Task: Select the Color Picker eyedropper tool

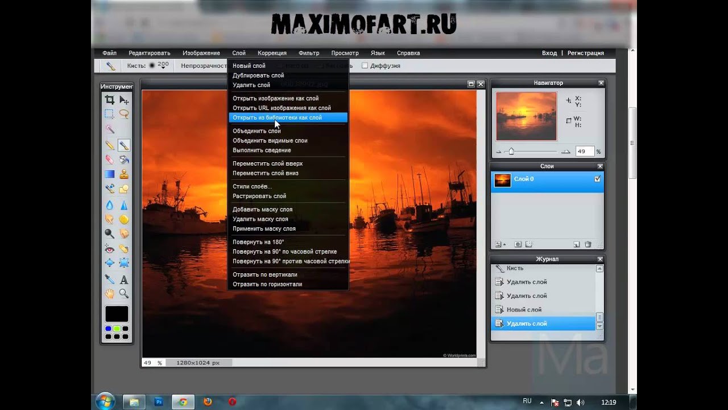Action: [110, 279]
